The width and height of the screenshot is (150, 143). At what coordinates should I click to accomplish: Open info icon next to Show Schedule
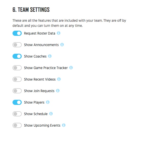(51, 114)
